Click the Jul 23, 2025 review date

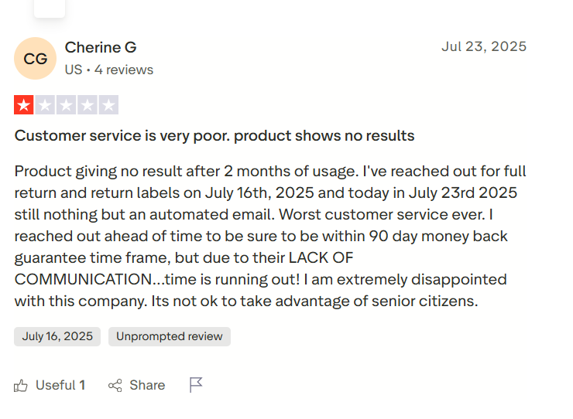(484, 46)
